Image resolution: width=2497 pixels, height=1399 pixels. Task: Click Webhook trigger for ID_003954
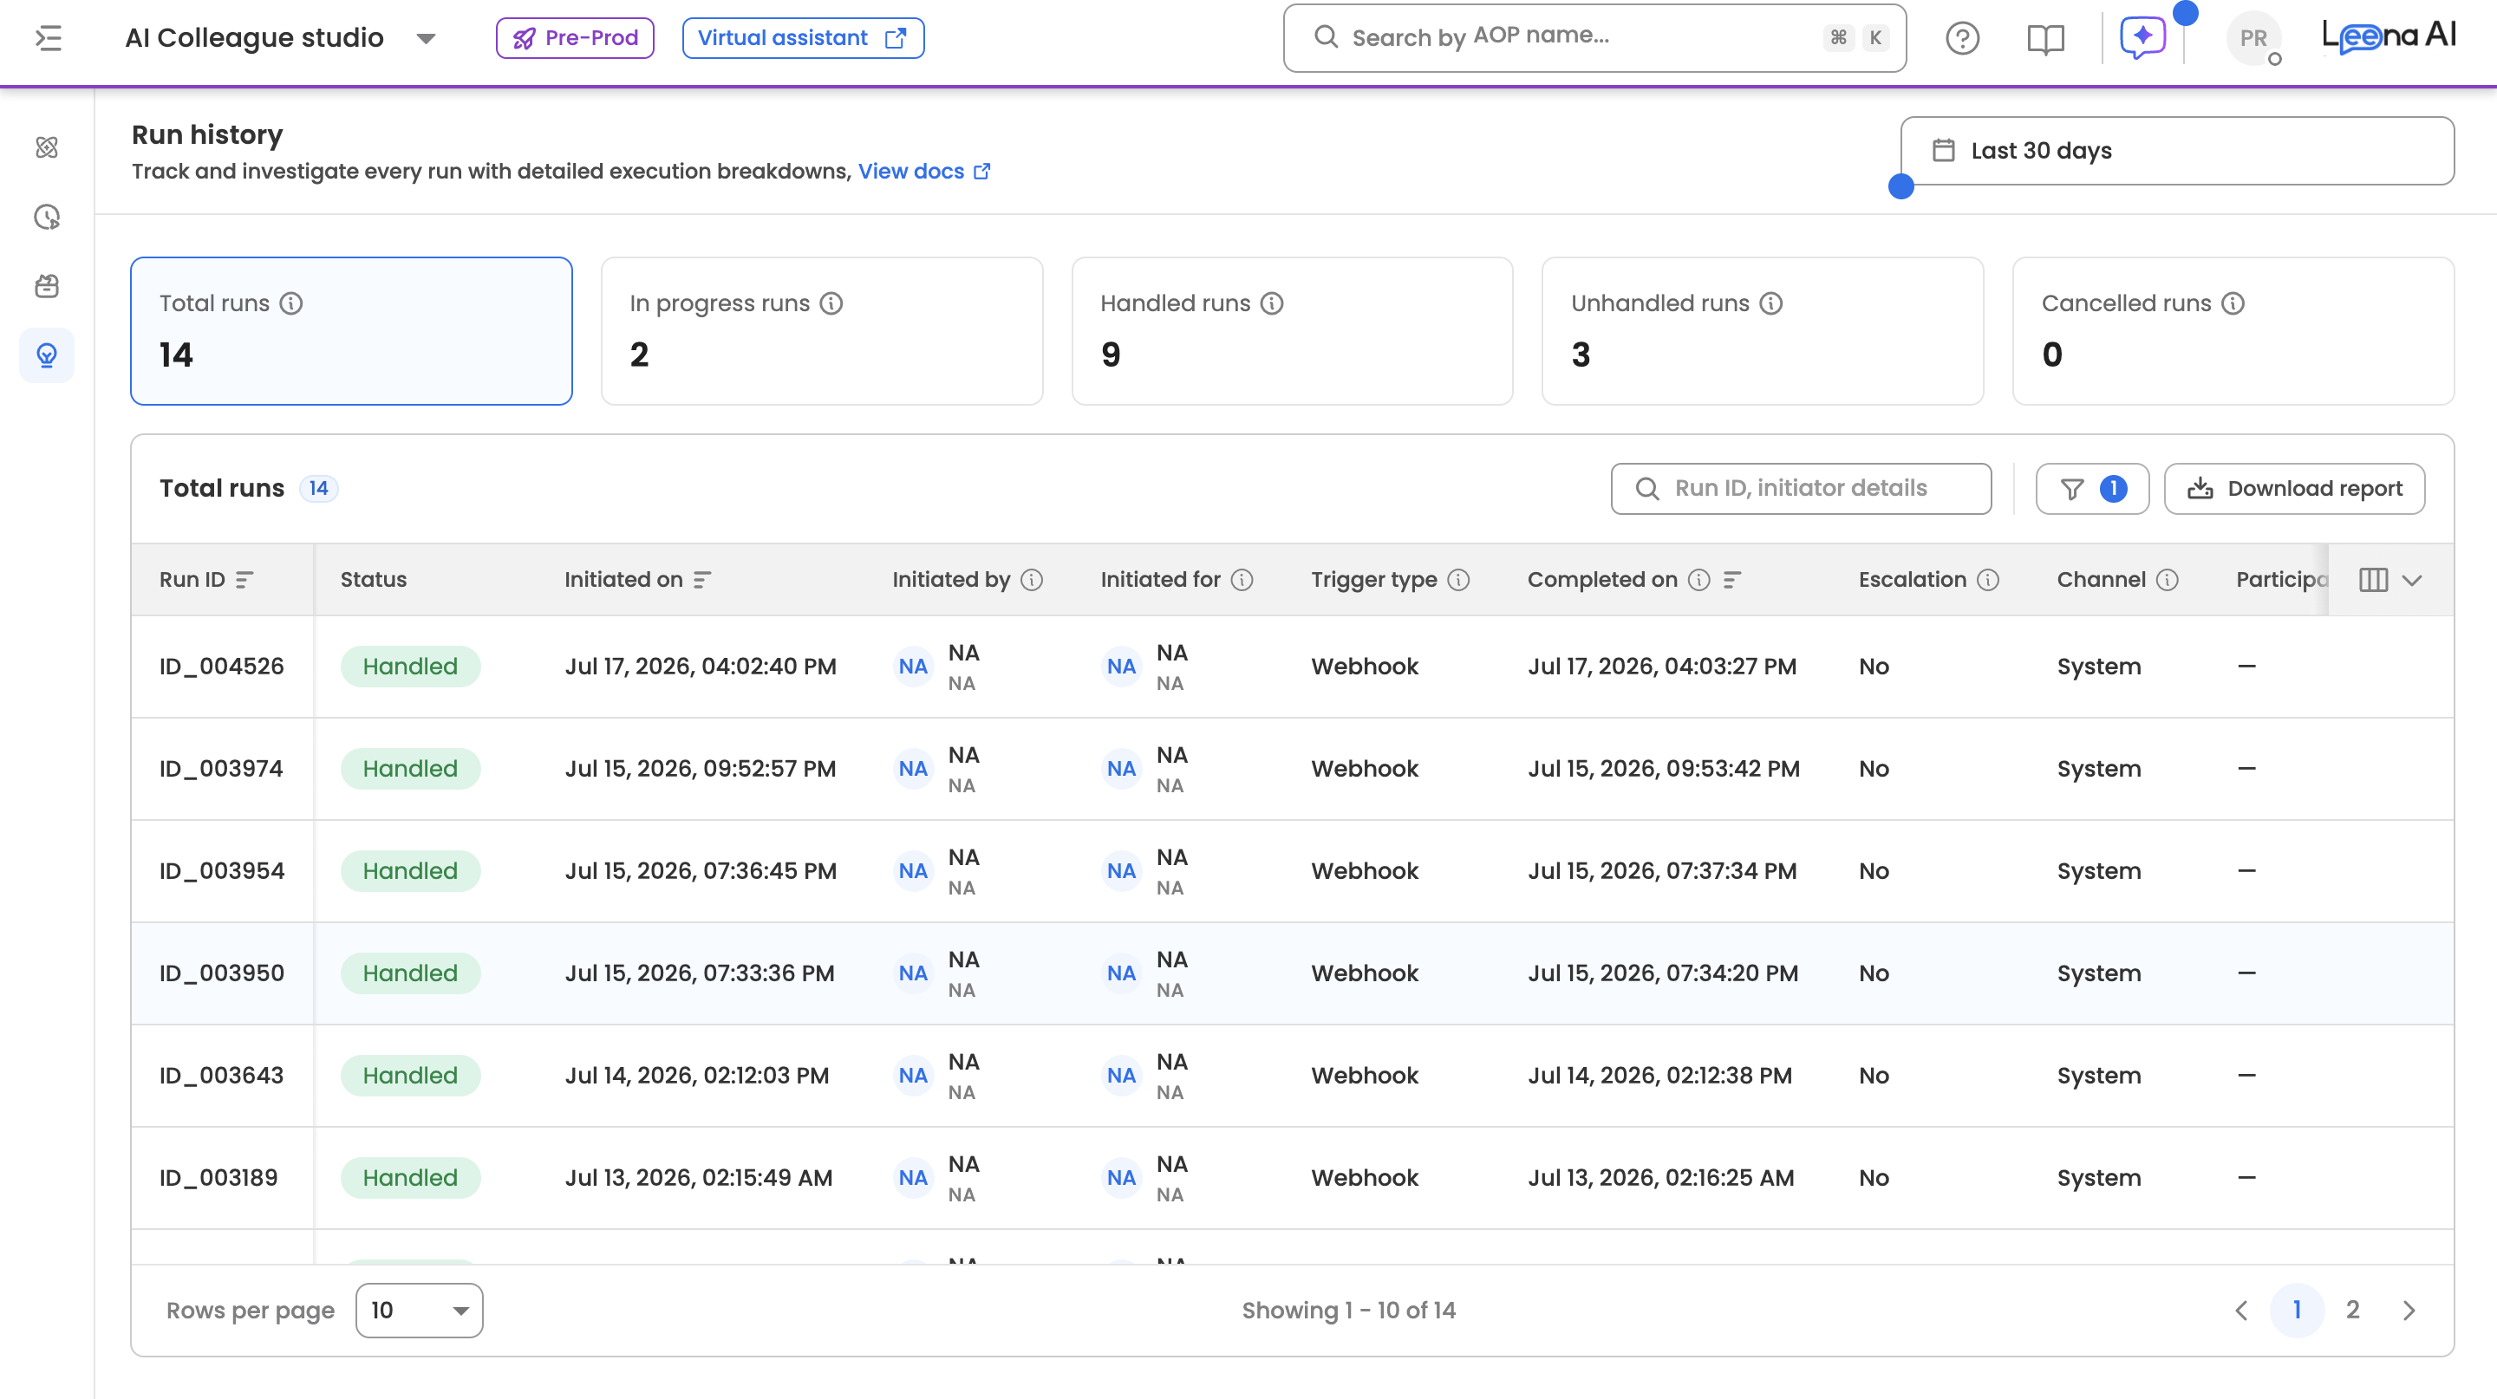point(1365,871)
